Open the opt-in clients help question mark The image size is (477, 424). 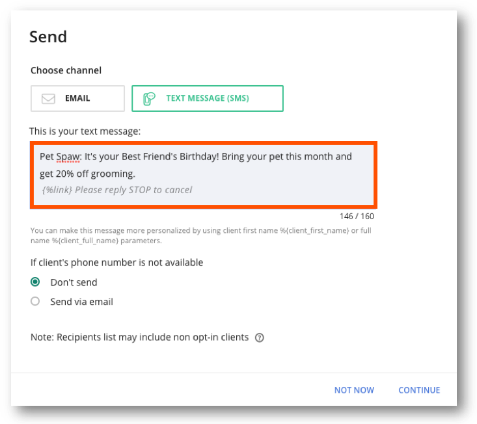pyautogui.click(x=259, y=338)
